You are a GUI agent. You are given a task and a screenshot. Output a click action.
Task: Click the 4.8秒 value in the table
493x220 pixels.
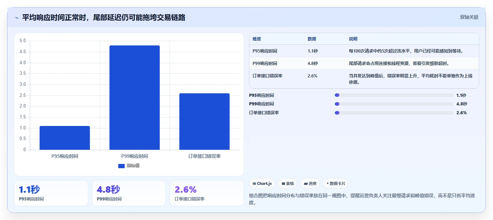pos(313,64)
